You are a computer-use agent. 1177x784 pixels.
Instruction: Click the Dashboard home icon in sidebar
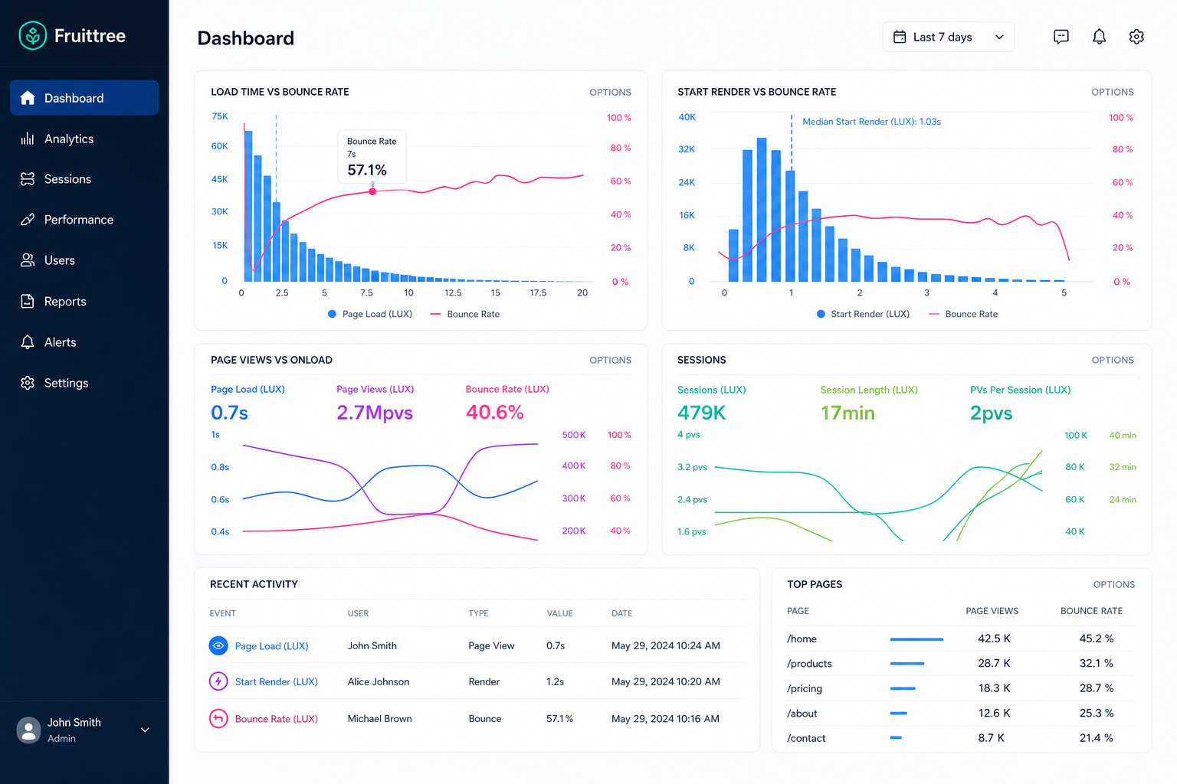[28, 98]
